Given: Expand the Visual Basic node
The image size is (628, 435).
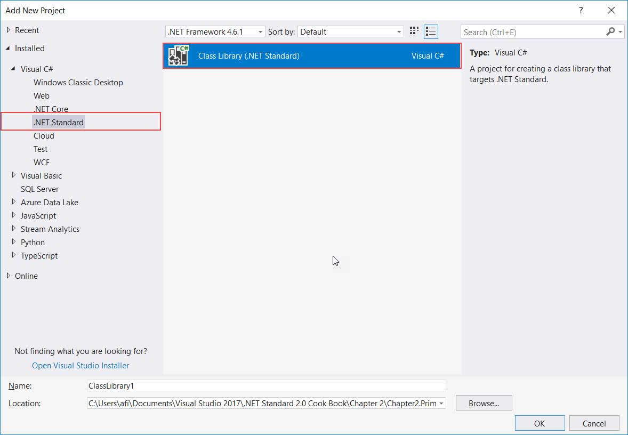Looking at the screenshot, I should tap(14, 175).
